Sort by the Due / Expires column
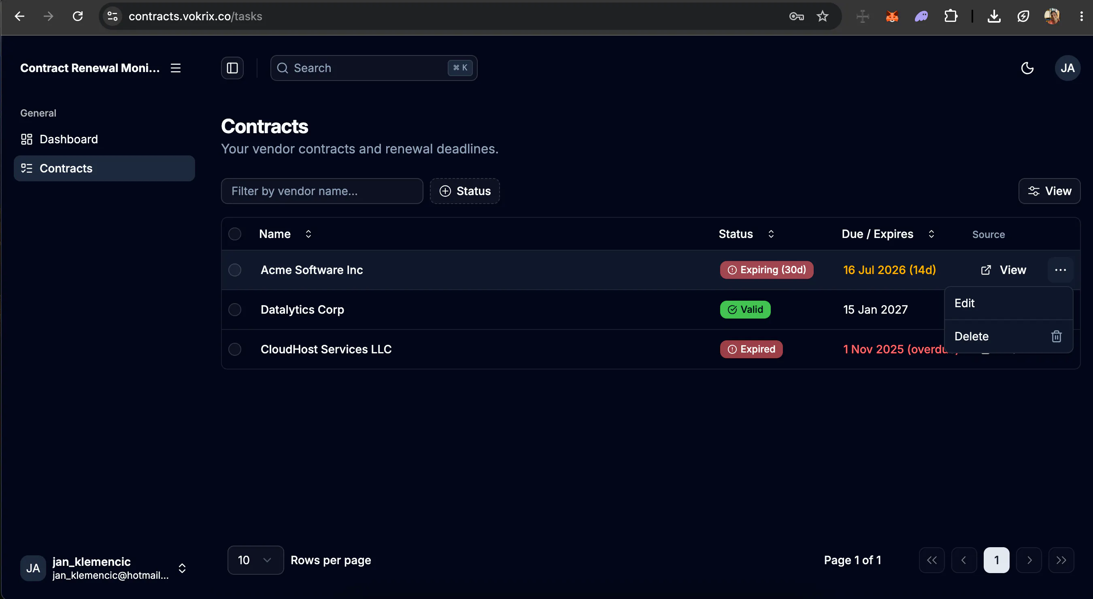Image resolution: width=1093 pixels, height=599 pixels. point(888,234)
